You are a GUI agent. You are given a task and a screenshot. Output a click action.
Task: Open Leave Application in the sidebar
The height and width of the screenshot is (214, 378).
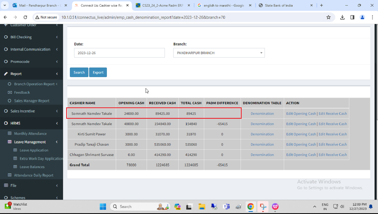coord(34,150)
